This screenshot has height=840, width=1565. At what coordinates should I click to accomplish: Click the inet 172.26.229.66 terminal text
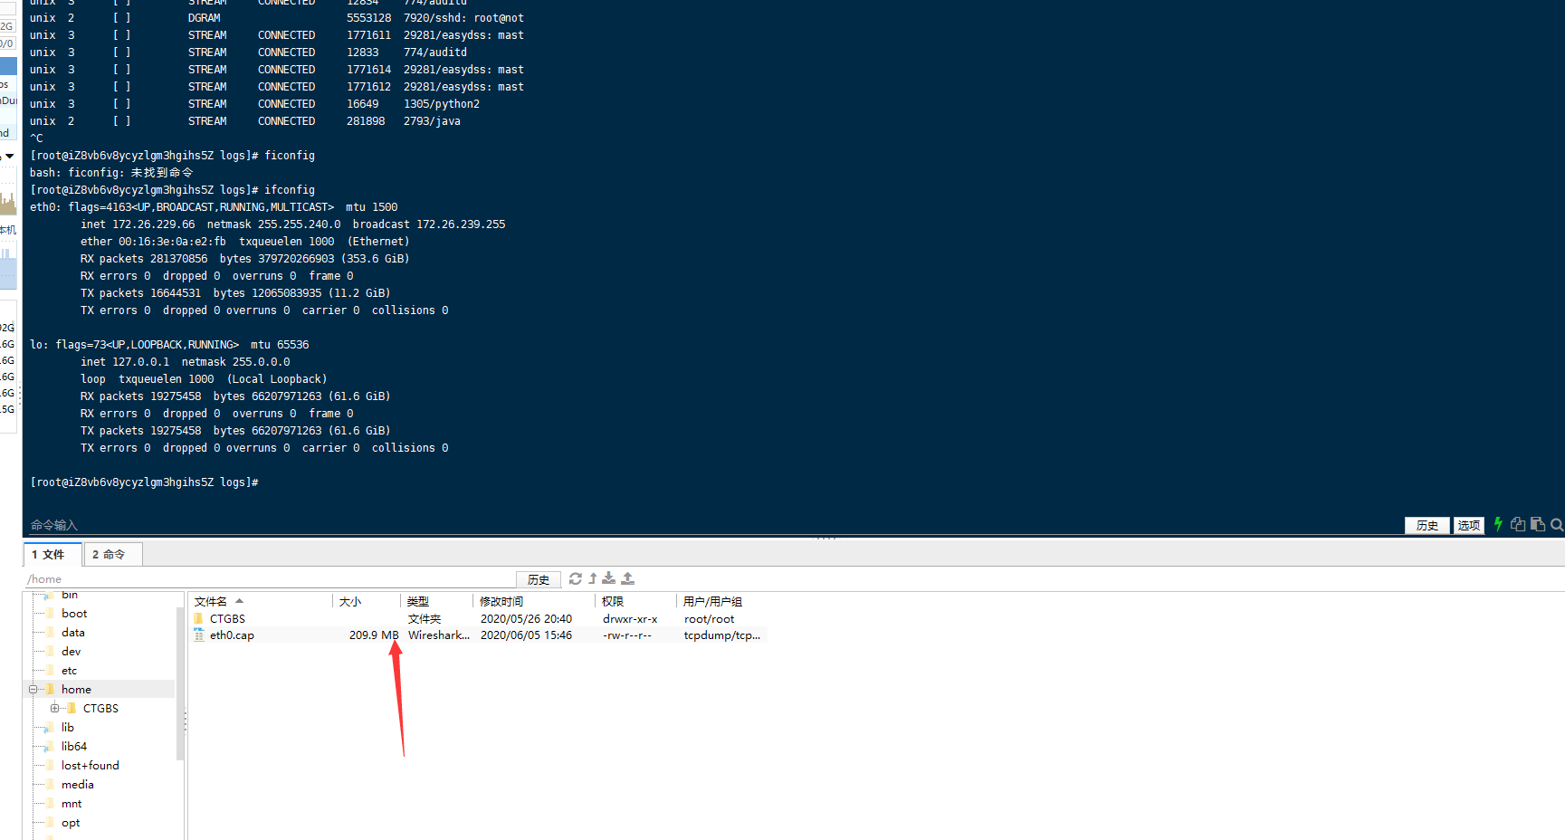[138, 224]
